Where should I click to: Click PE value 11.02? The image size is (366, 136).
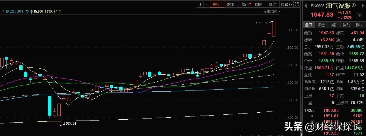[359, 75]
